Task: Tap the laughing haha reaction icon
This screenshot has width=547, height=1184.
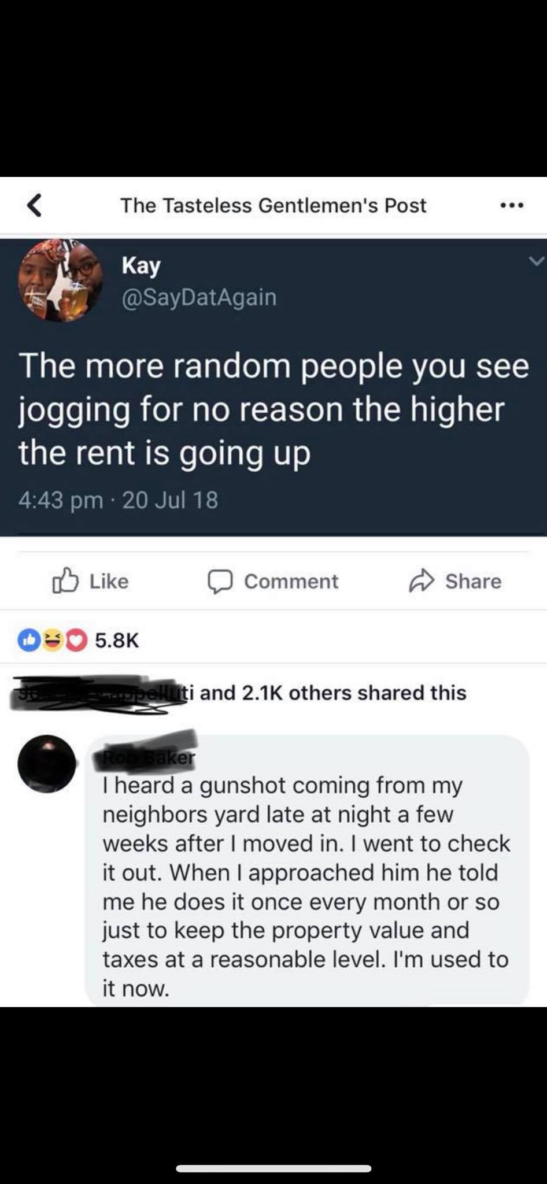Action: click(x=53, y=640)
